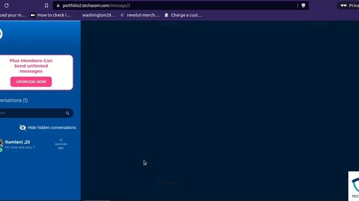Bookmark this page using the bookmark icon

tap(47, 6)
